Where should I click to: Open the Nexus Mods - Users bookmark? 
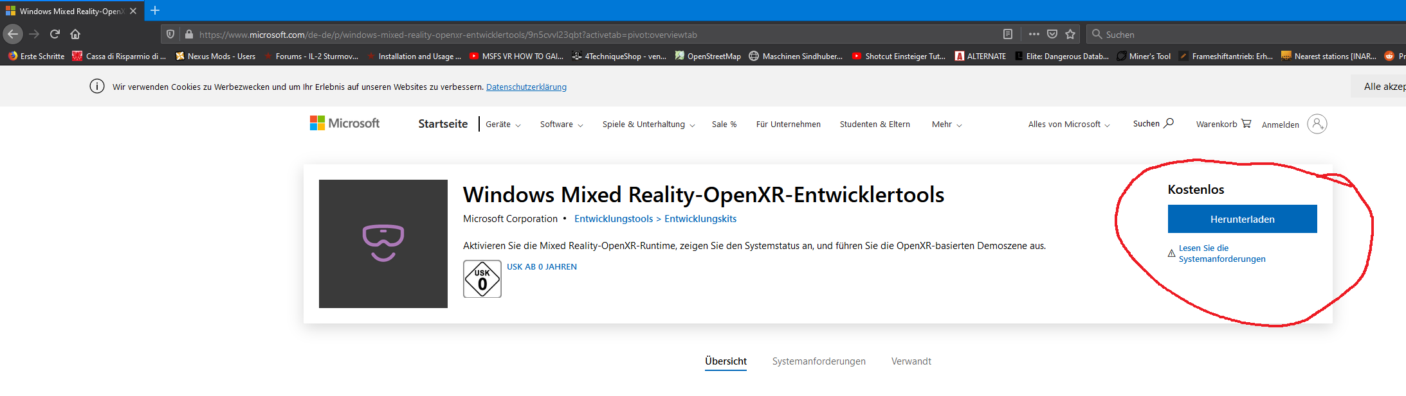pos(215,56)
